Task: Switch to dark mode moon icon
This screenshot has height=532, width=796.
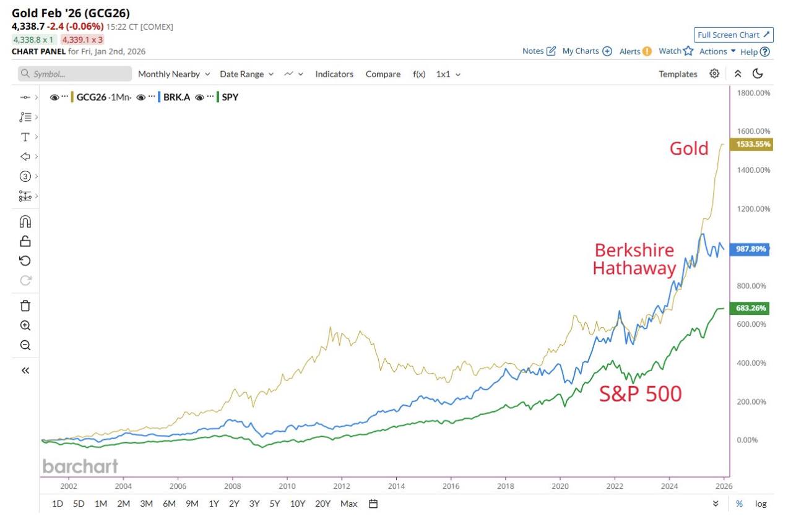Action: point(758,74)
